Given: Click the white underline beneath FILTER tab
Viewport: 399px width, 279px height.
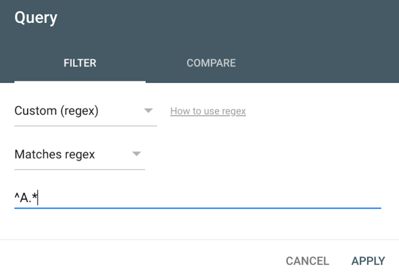Looking at the screenshot, I should [80, 81].
